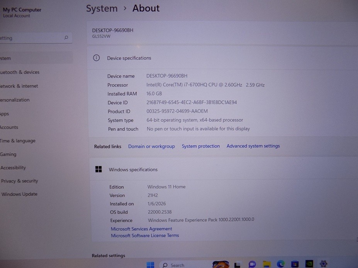Click the Device name label

pos(121,76)
